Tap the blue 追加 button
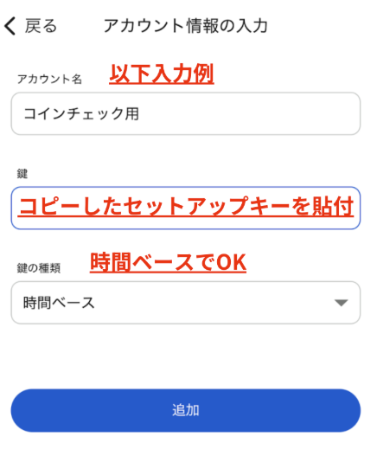377x462 pixels. (x=186, y=410)
